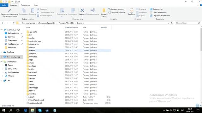Launch Microsoft Edge from taskbar
Screen dimensions: 202x113
point(25,110)
